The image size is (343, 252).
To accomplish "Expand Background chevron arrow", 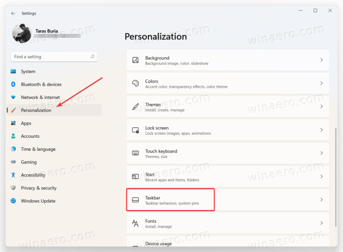I will point(322,60).
